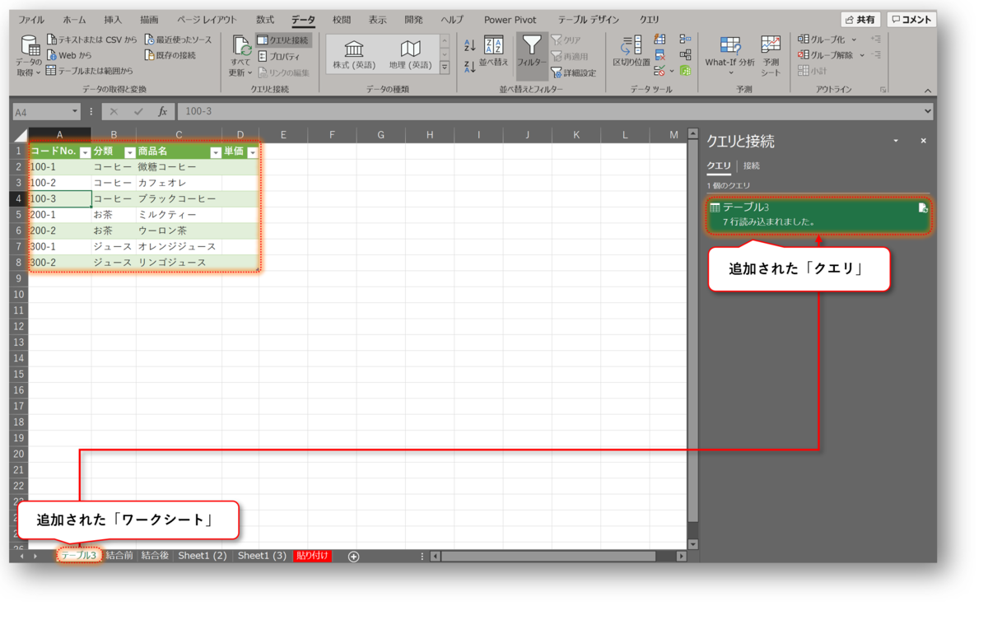Switch to the 校閲 ribbon tab

341,19
